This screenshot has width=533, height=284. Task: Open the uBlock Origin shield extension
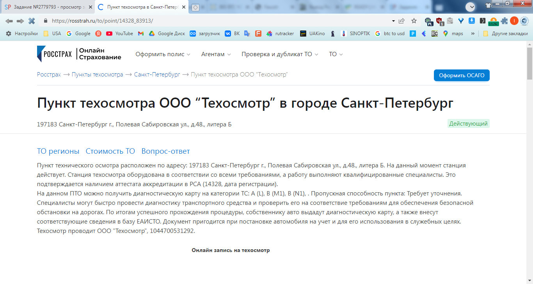click(x=439, y=21)
